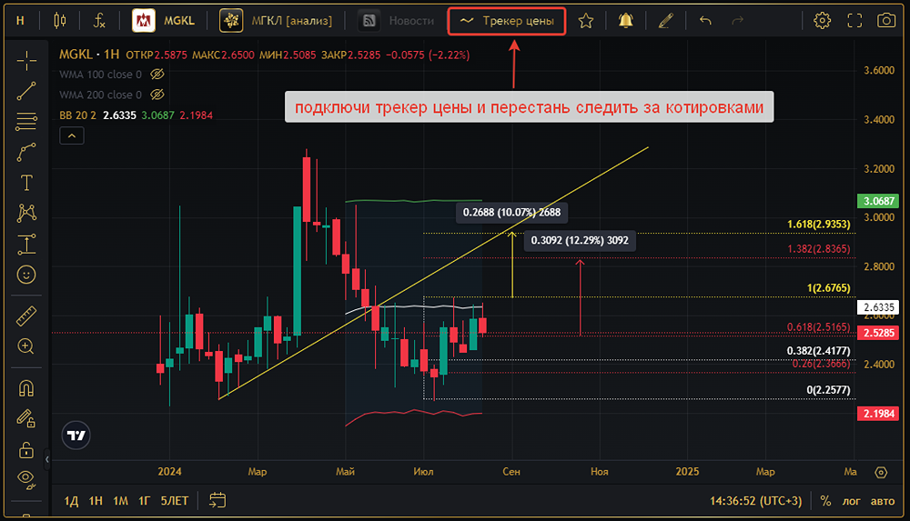Toggle hide all drawings eye icon
910x521 pixels.
26,479
